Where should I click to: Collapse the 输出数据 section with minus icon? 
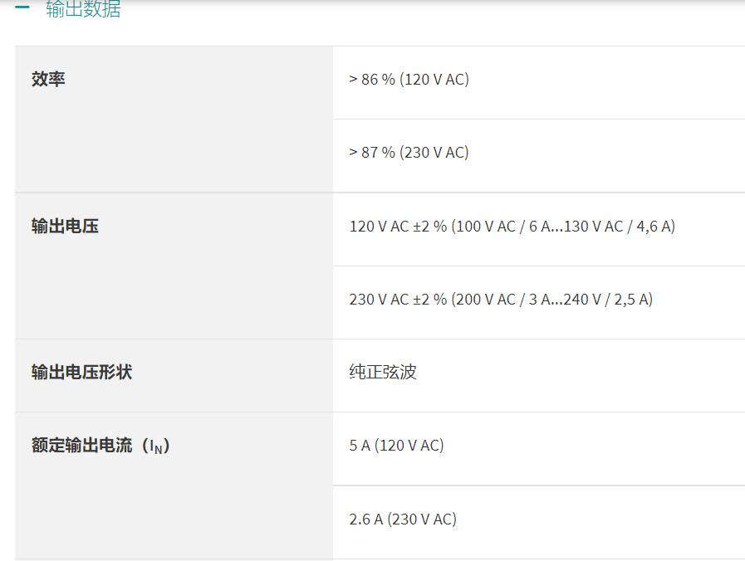[x=22, y=7]
